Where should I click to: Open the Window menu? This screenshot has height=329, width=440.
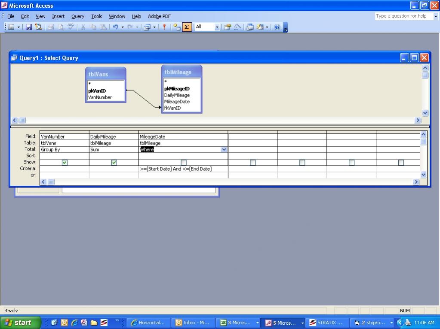point(117,16)
